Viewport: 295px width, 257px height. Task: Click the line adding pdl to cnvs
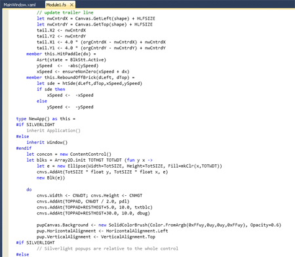(83, 202)
